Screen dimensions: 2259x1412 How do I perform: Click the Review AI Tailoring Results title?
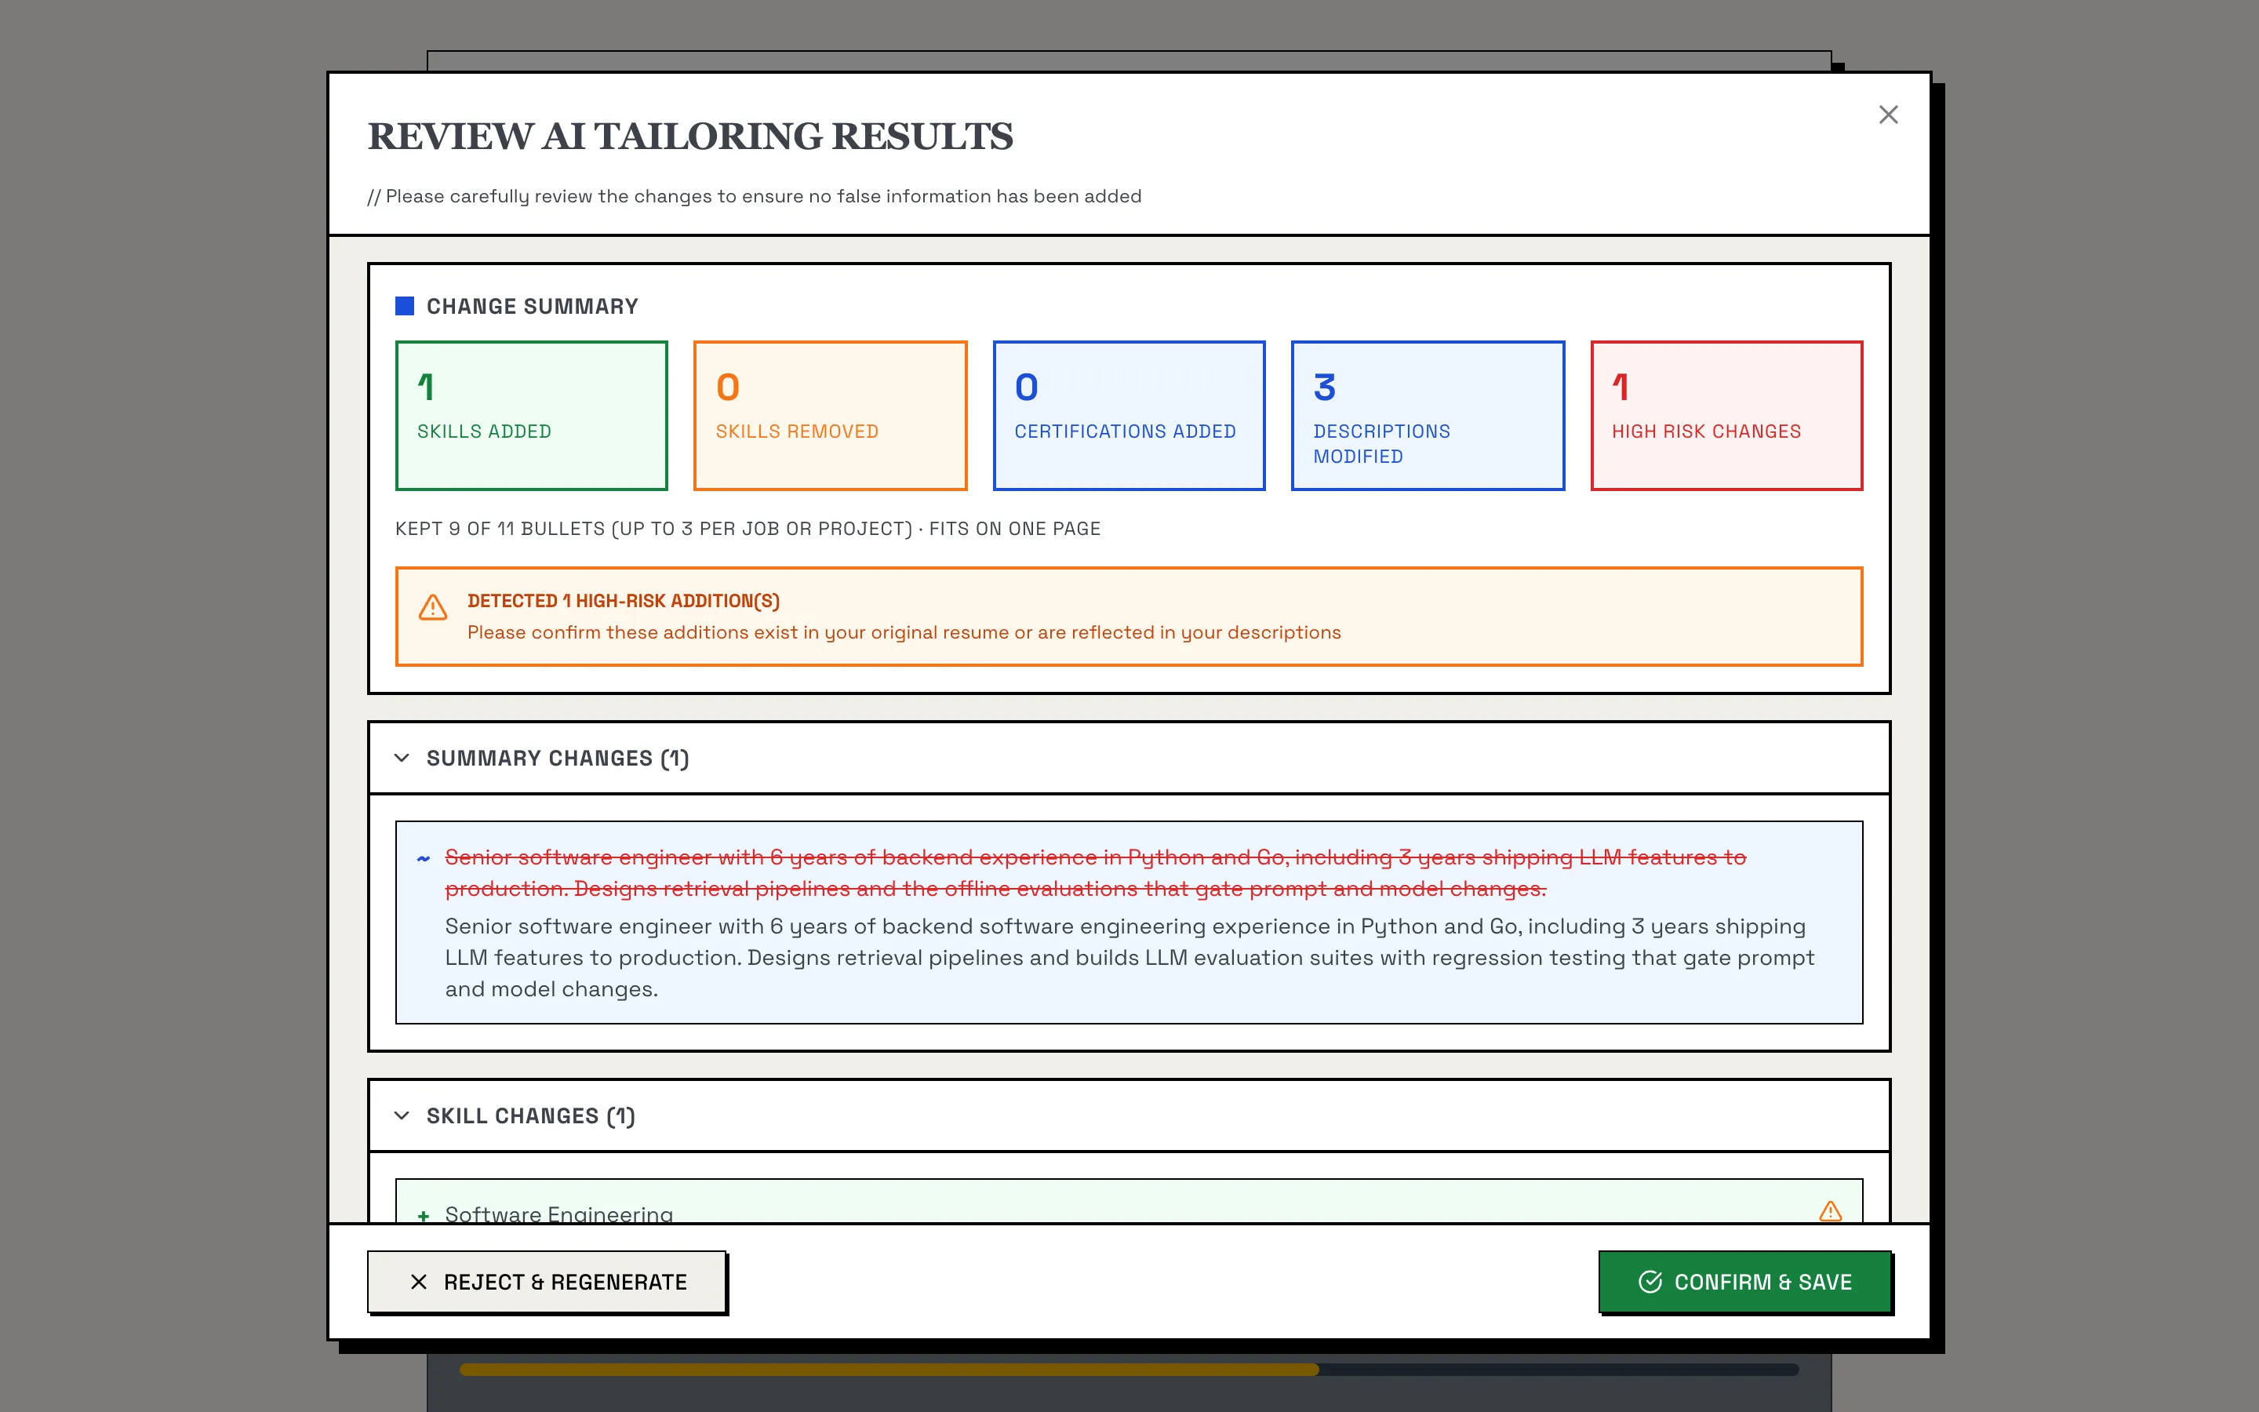[689, 136]
